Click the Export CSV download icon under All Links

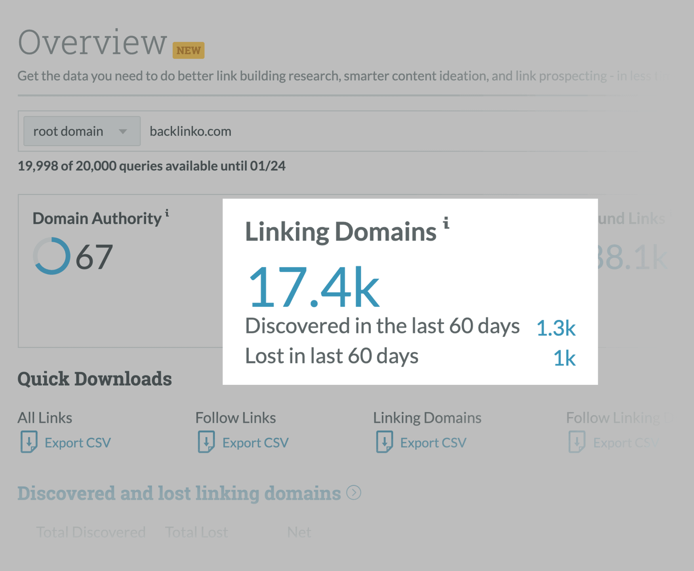click(29, 442)
